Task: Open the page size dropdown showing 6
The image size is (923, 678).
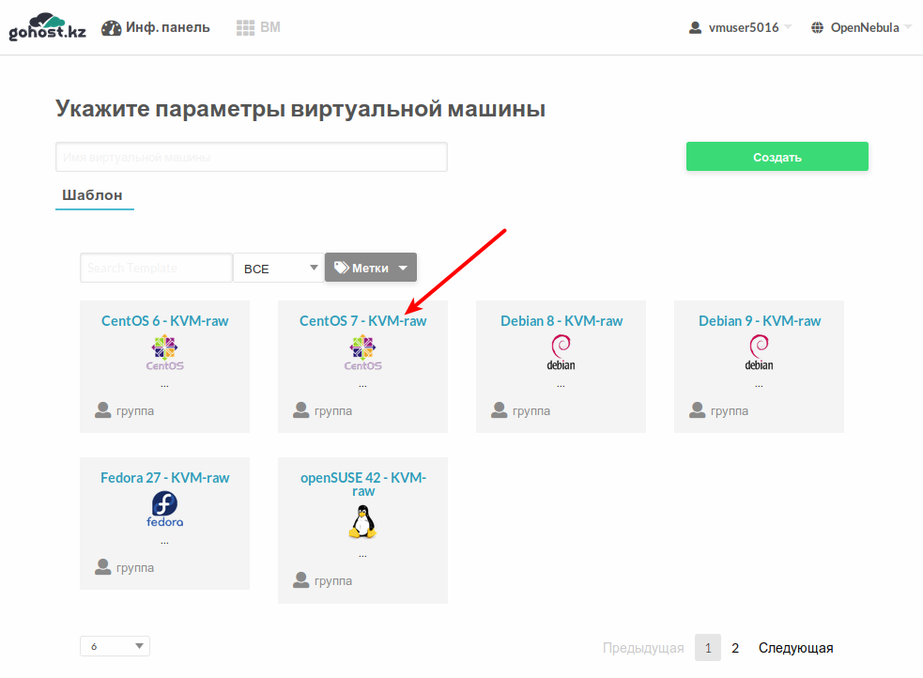Action: tap(115, 646)
